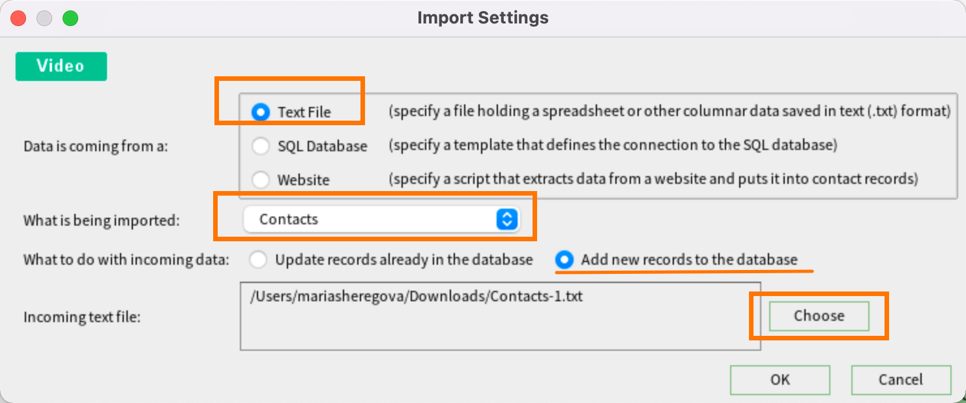
Task: Click the Choose file button
Action: pyautogui.click(x=819, y=316)
